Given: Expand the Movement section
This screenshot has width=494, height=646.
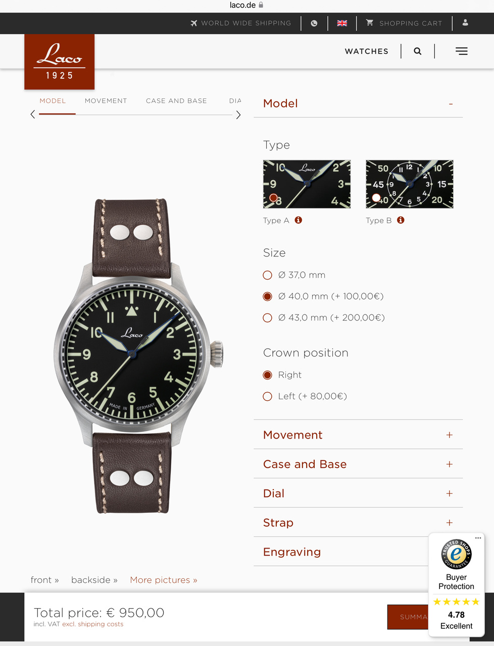Looking at the screenshot, I should (x=358, y=435).
